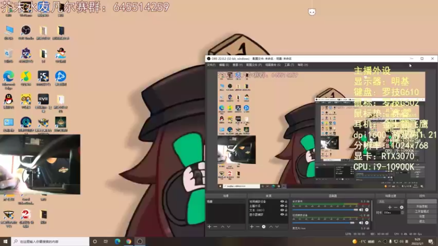Click the Windows taskbar search box

point(50,241)
